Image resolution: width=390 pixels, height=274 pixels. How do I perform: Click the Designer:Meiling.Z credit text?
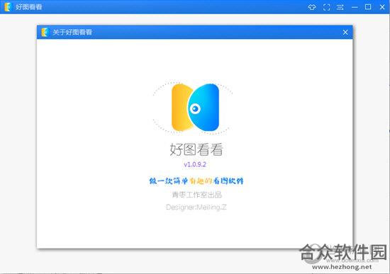click(196, 207)
